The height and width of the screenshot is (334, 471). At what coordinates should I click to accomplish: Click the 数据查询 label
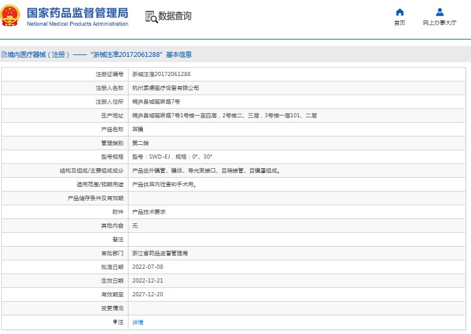(175, 16)
